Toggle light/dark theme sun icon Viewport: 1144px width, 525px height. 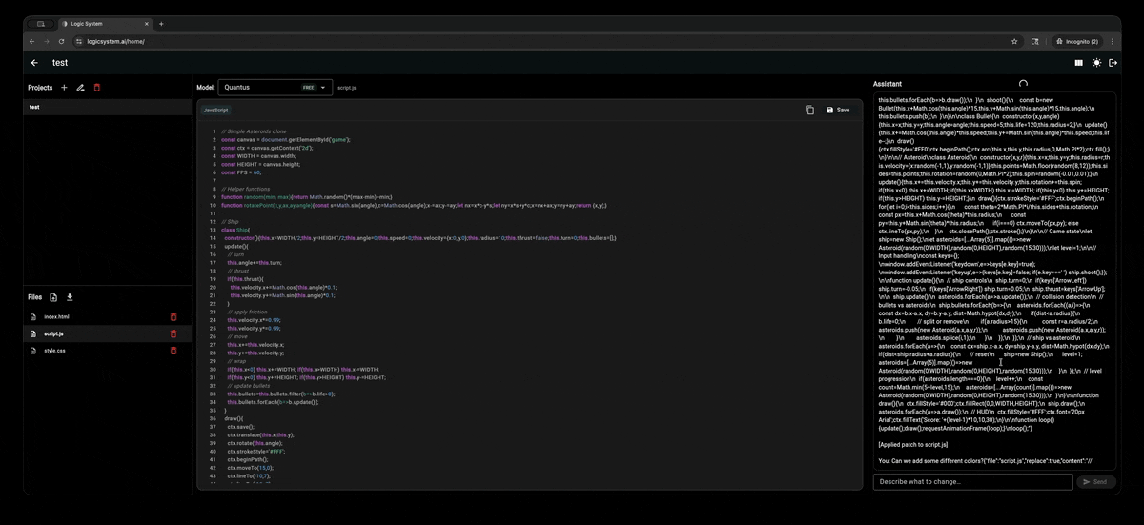(x=1096, y=63)
